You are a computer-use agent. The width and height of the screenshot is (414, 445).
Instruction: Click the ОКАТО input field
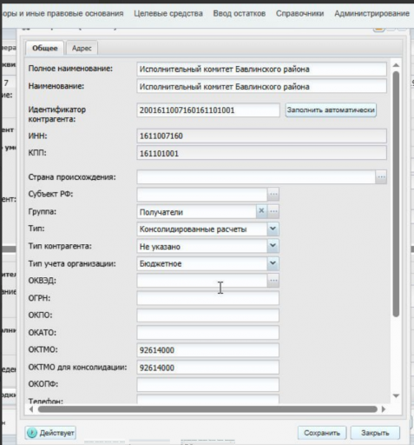click(208, 333)
